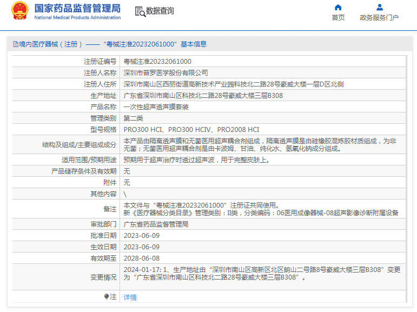This screenshot has width=417, height=312.
Task: Click National Medical Products Administration subtitle
Action: click(x=77, y=17)
